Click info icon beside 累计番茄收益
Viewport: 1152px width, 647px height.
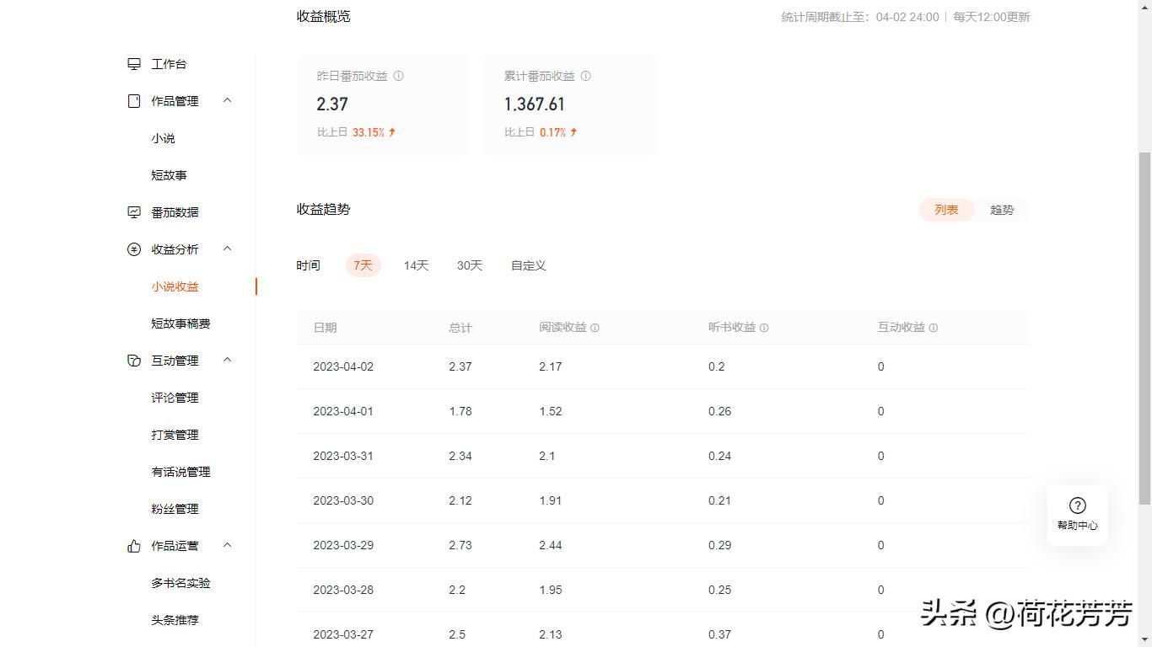click(586, 76)
